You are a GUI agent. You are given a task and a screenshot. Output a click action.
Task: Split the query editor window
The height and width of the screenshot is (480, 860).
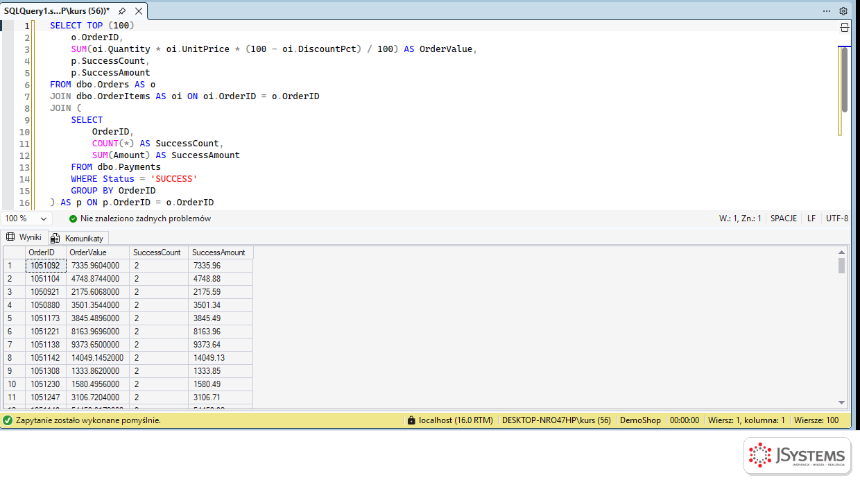(844, 28)
